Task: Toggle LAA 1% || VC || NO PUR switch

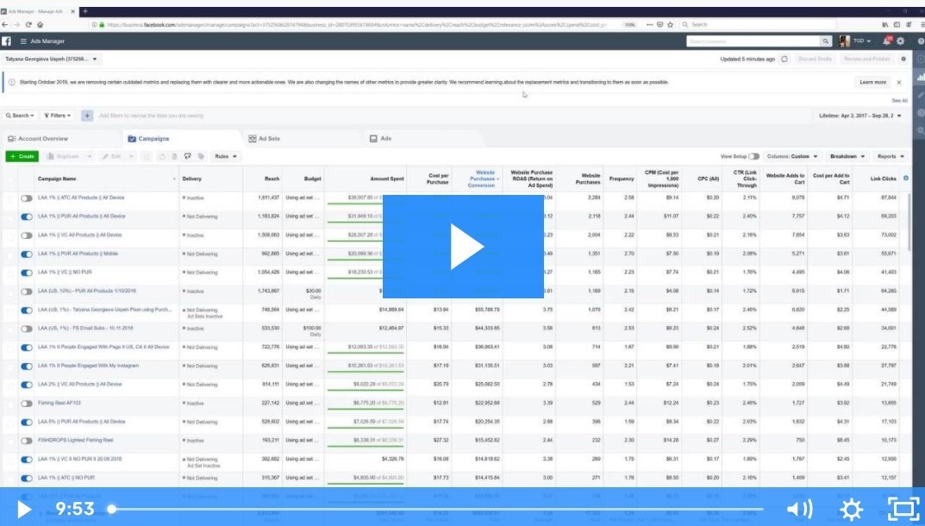Action: (27, 272)
